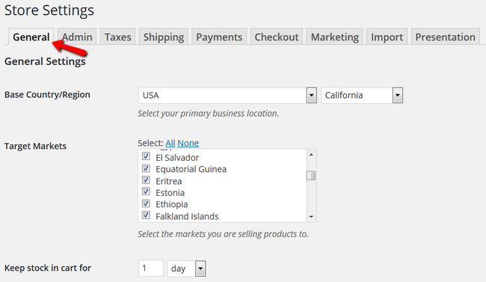Screen dimensions: 486x282
Task: Open the Taxes tab
Action: click(117, 37)
